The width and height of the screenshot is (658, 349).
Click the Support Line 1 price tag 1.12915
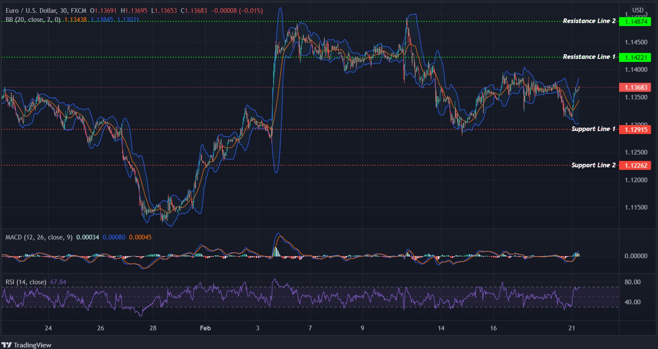tap(635, 129)
